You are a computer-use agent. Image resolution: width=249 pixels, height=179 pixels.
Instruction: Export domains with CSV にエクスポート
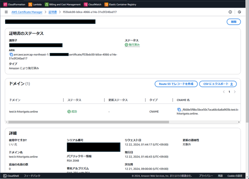(218, 84)
